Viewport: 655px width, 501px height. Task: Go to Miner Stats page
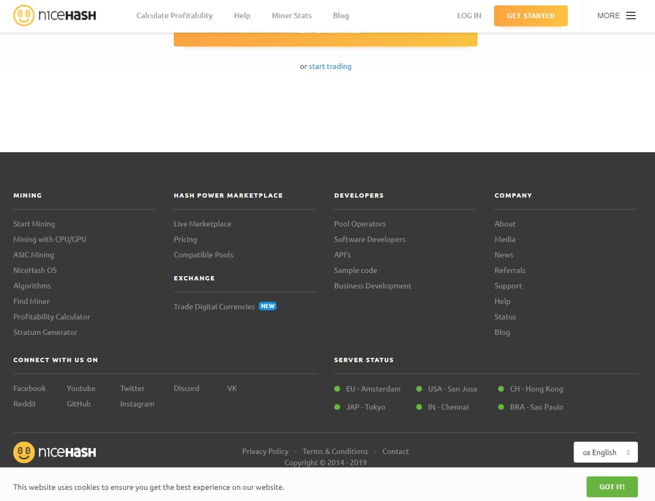[291, 15]
